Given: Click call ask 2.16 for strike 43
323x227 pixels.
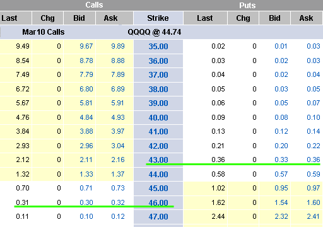Looking at the screenshot, I should (118, 160).
